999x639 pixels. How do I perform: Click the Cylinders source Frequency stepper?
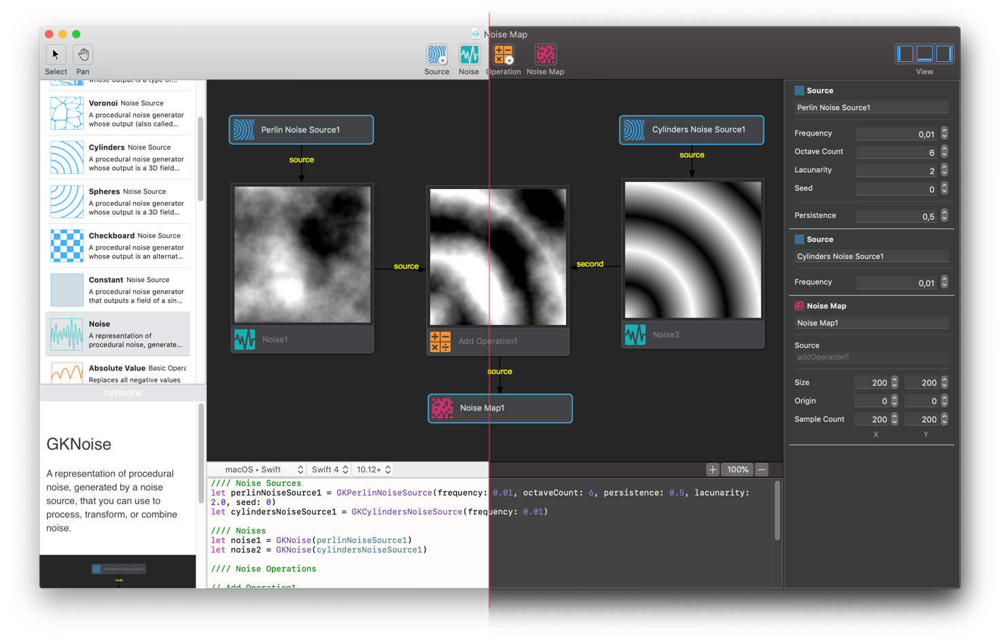pyautogui.click(x=945, y=282)
